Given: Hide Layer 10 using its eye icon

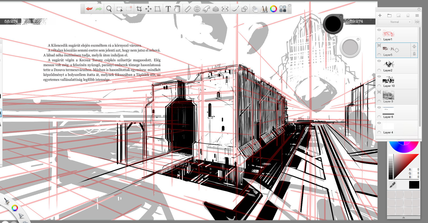Looking at the screenshot, I should pos(379,76).
